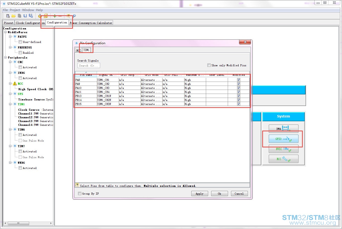This screenshot has width=342, height=229.
Task: Activate the WWDG peripheral checkbox
Action: (20, 168)
